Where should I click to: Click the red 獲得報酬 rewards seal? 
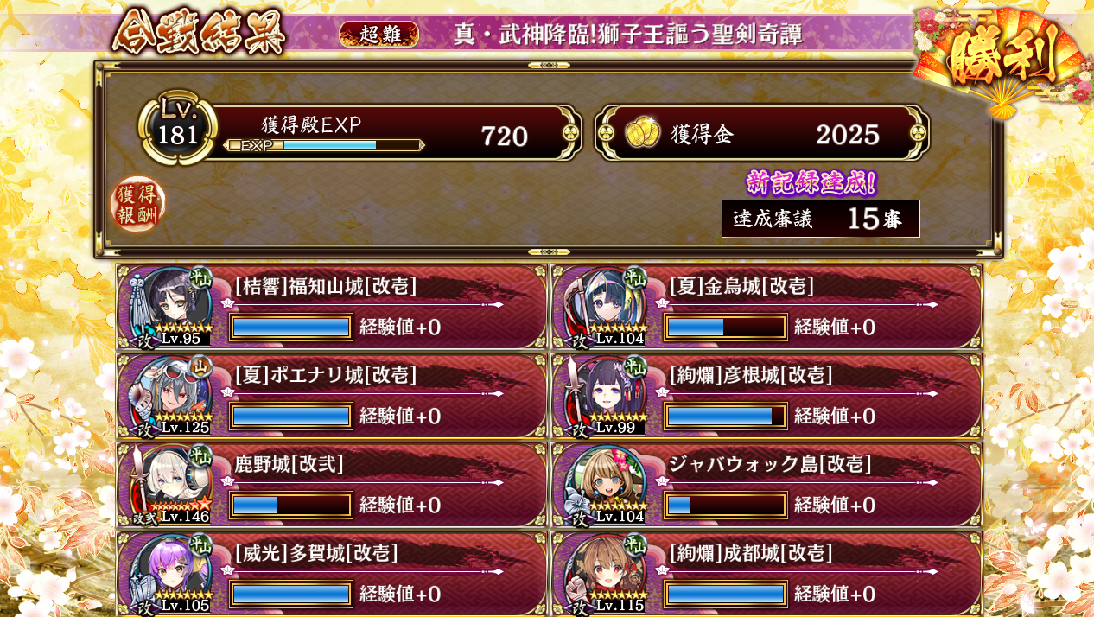pos(138,204)
